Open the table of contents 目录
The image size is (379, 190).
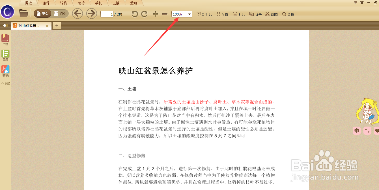(5, 56)
